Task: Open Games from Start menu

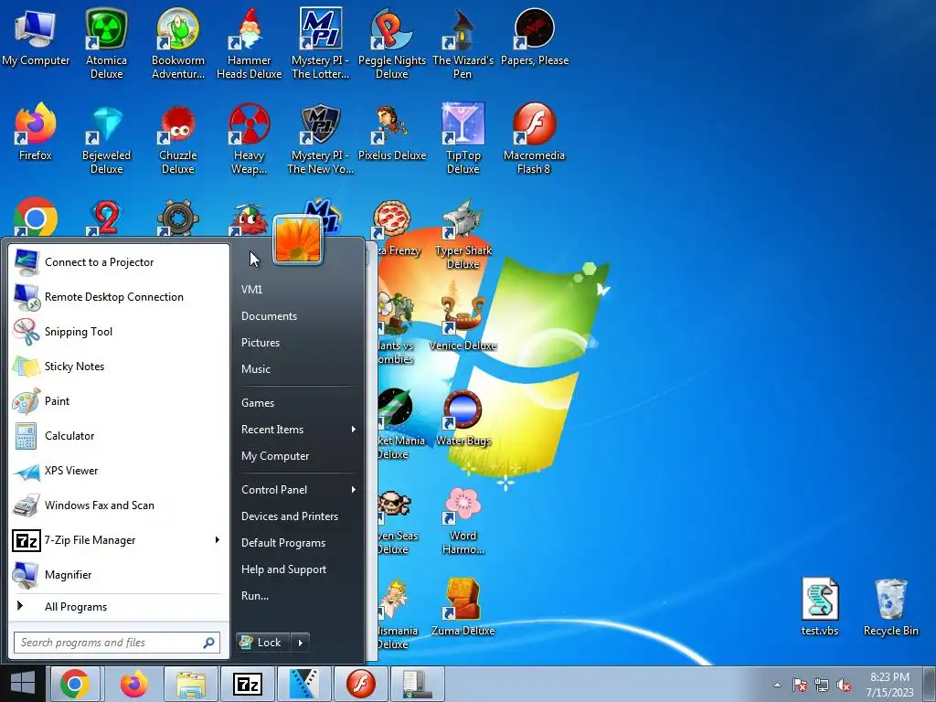Action: [258, 403]
